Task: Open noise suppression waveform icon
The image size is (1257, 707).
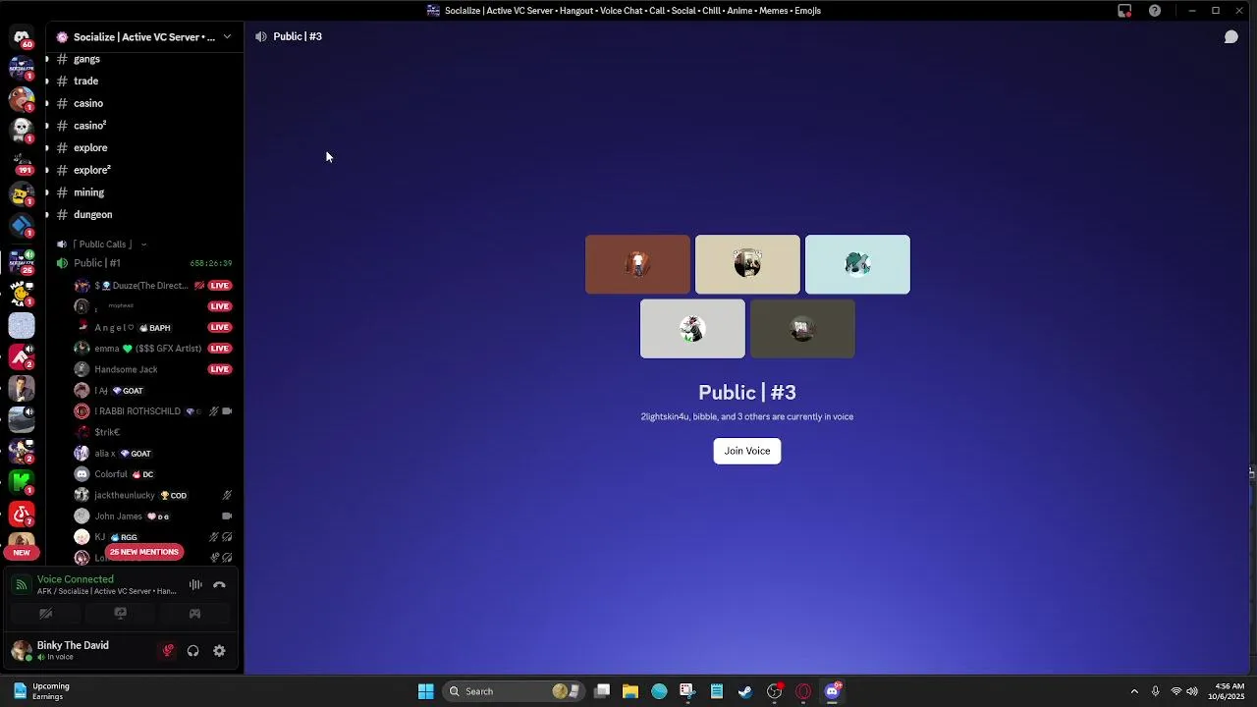Action: tap(195, 585)
